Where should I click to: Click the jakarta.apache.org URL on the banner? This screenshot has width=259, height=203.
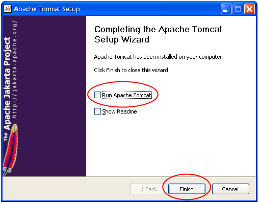pos(15,70)
